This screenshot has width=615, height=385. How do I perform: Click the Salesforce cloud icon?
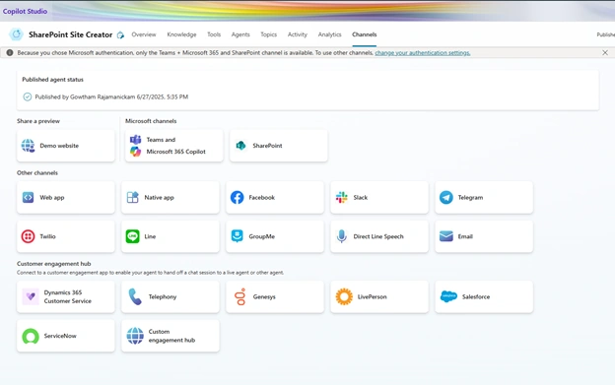[x=448, y=296]
